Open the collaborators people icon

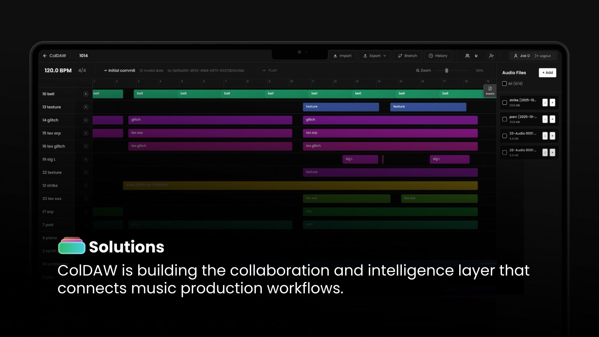pos(467,56)
